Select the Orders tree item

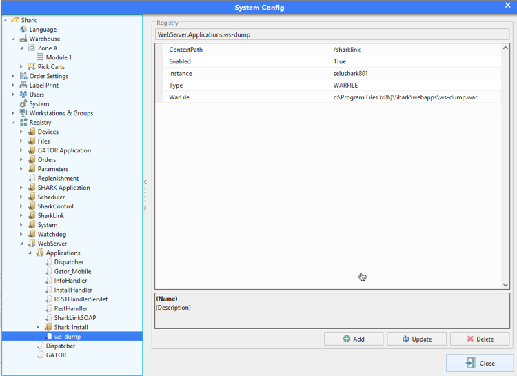46,159
